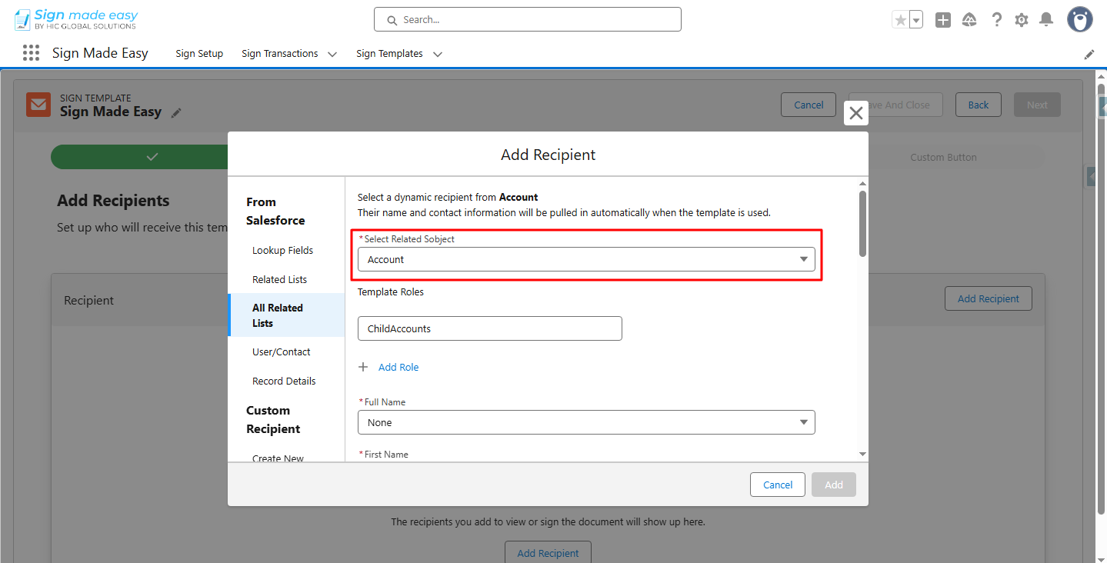Viewport: 1107px width, 563px height.
Task: Open the App Launcher grid icon
Action: (x=30, y=52)
